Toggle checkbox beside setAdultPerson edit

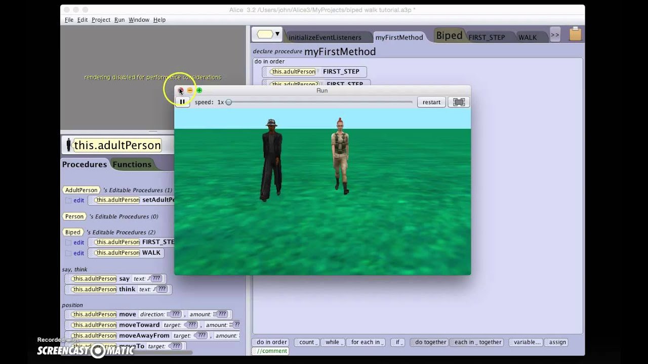(68, 201)
